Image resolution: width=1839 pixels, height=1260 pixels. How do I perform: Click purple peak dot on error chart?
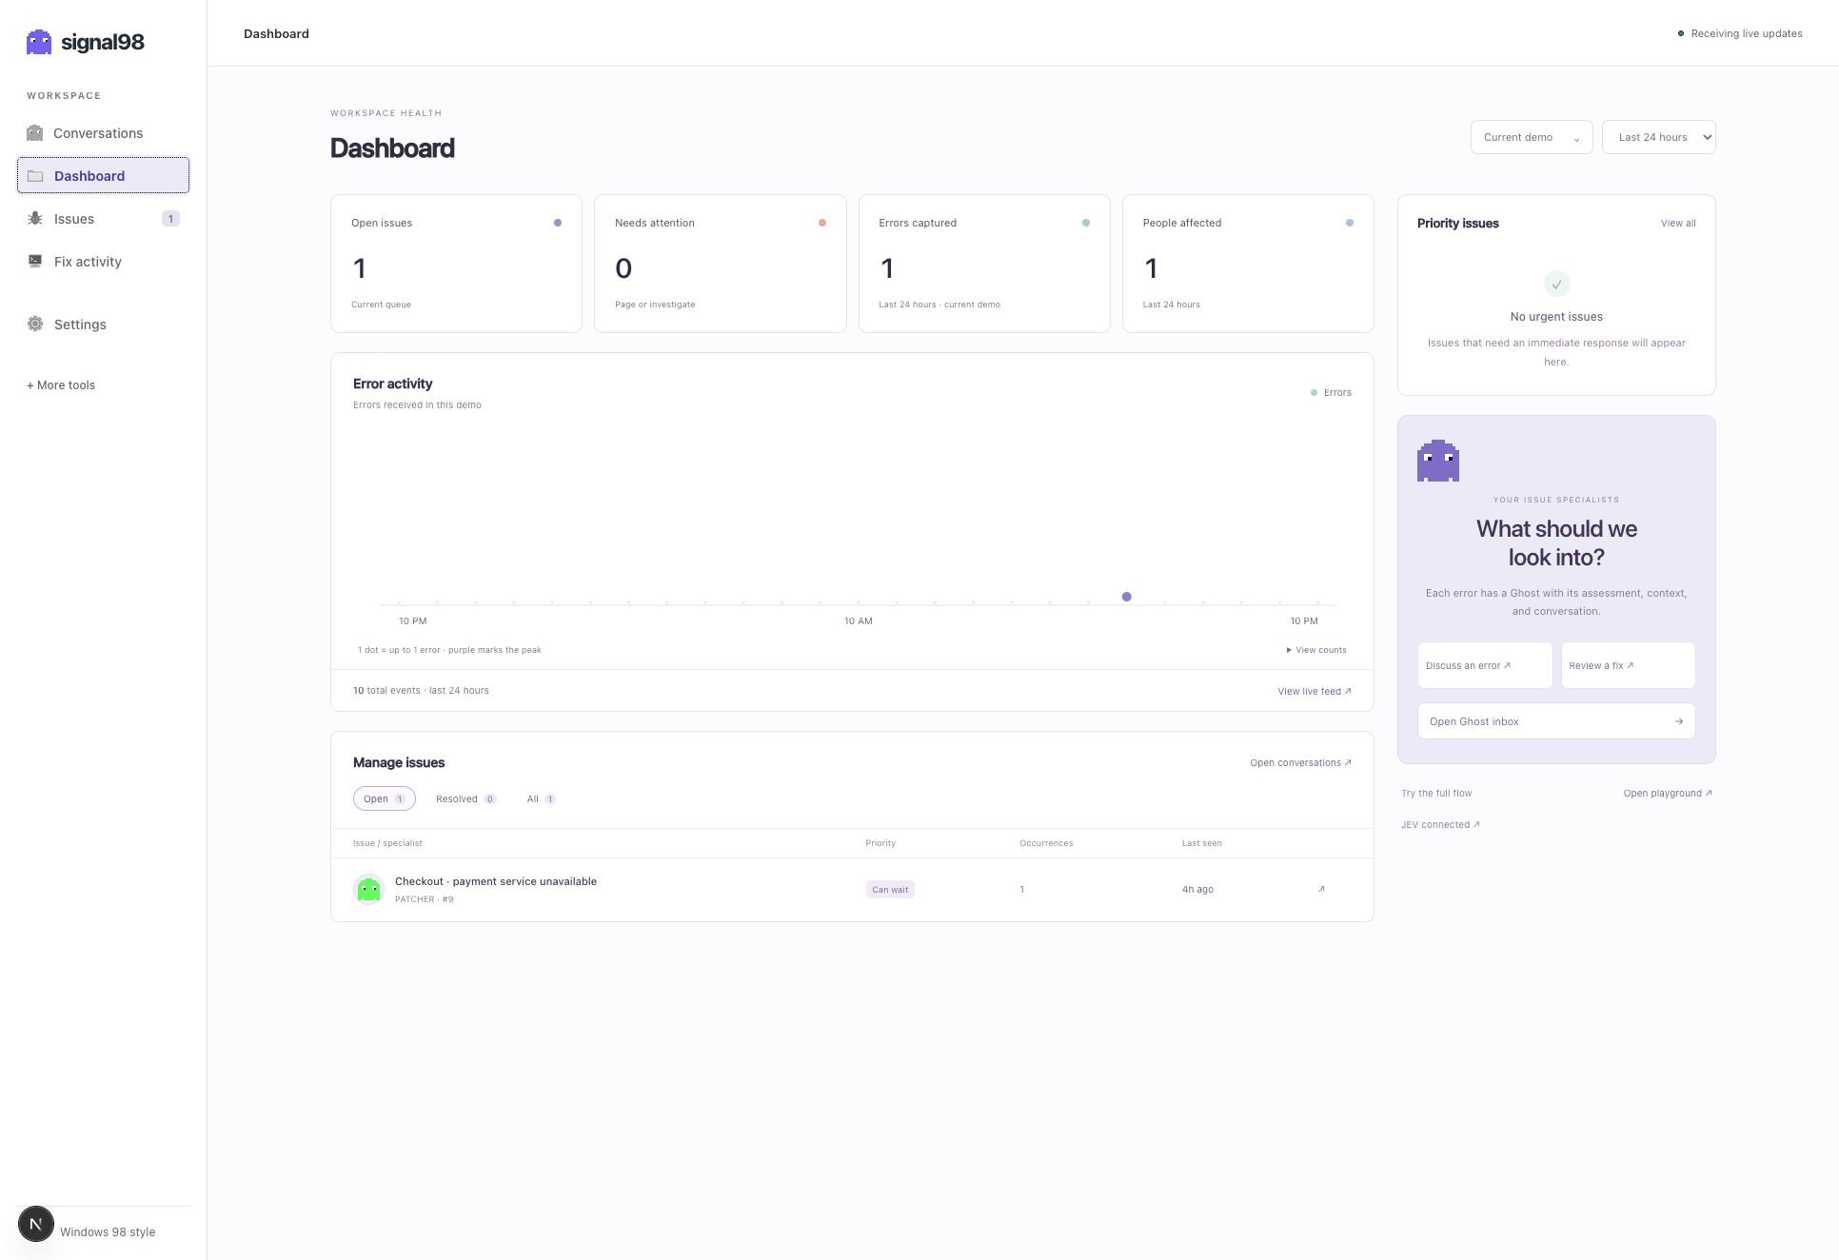pyautogui.click(x=1126, y=597)
